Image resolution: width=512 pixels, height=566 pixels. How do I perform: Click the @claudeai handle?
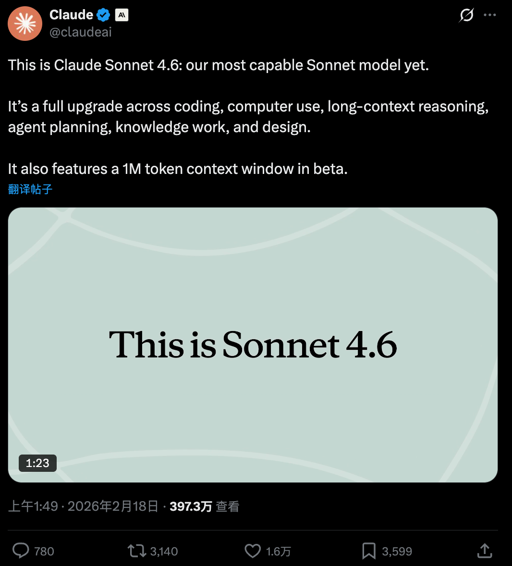click(80, 32)
